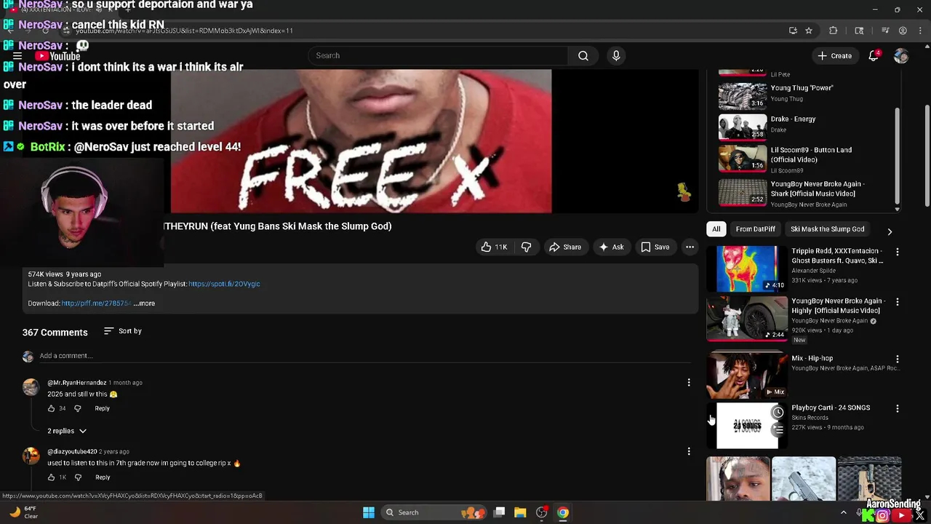Save the video to a playlist
931x524 pixels.
point(655,247)
